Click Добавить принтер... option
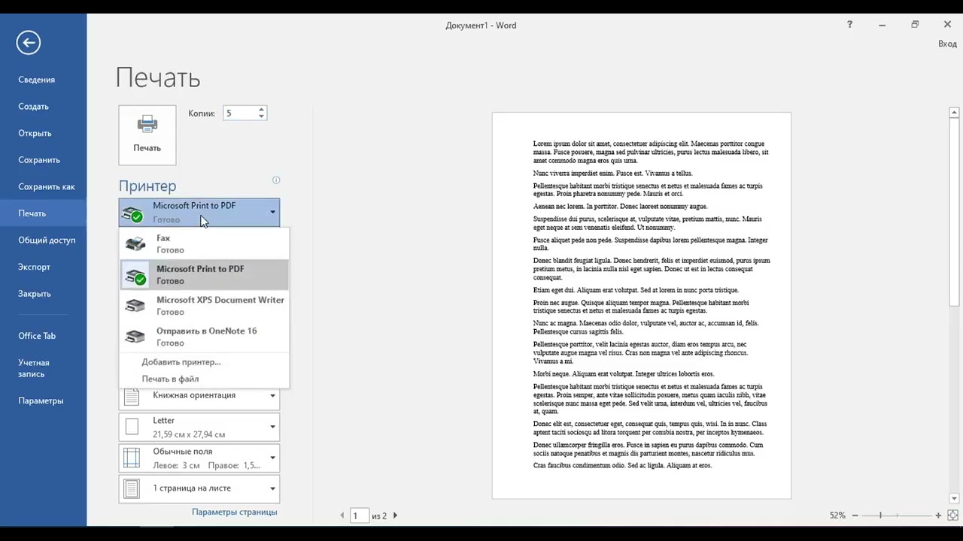The width and height of the screenshot is (963, 541). pos(181,362)
